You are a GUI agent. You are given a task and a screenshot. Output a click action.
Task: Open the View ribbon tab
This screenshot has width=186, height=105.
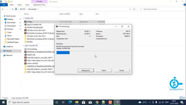coord(27,5)
